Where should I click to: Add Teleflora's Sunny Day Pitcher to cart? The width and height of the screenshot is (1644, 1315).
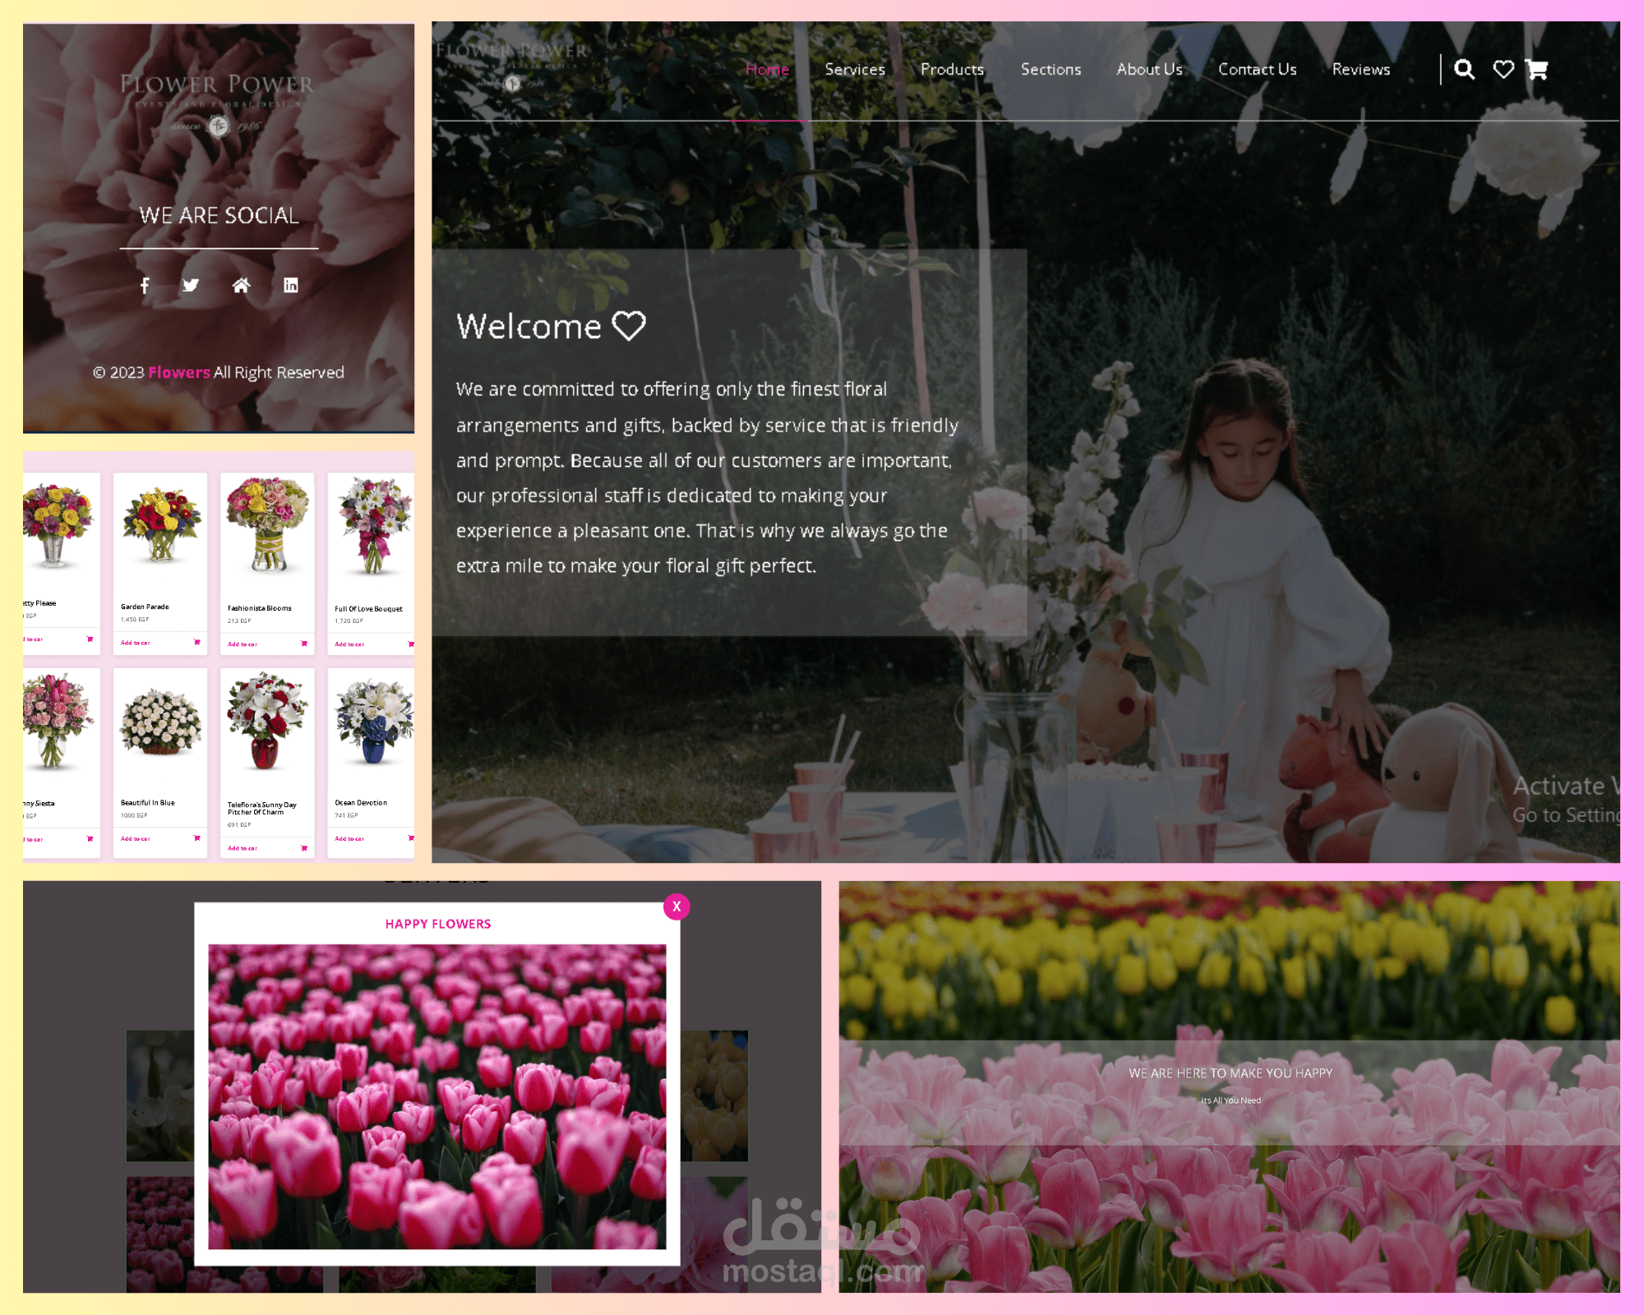click(242, 848)
